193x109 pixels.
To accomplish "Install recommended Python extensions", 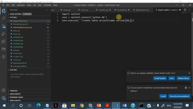I will (x=163, y=96).
